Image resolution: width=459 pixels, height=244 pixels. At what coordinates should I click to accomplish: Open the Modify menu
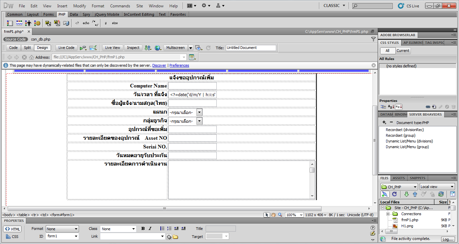coord(80,6)
